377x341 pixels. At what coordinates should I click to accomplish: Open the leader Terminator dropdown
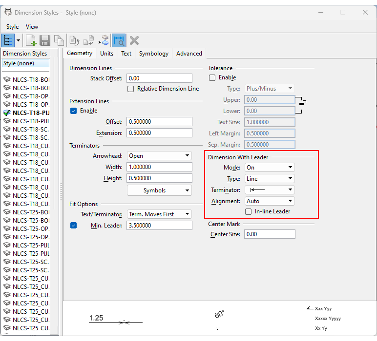(x=270, y=189)
